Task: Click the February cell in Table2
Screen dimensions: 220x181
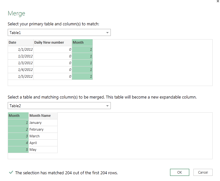Action: [43, 129]
